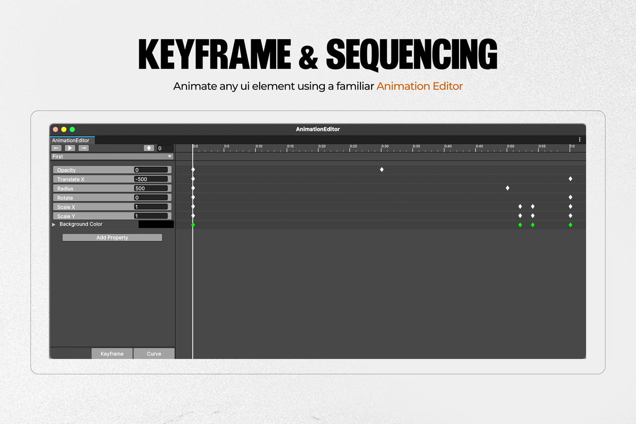This screenshot has width=636, height=424.
Task: Click the 0:20 mark on ruler
Action: pyautogui.click(x=322, y=146)
